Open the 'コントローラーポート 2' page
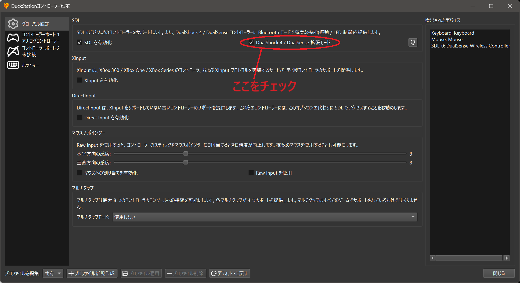The width and height of the screenshot is (520, 283). coord(37,51)
